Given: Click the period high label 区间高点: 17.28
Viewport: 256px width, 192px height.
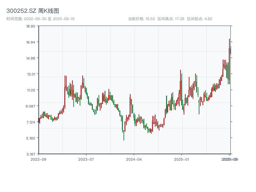Looking at the screenshot, I should pos(171,19).
